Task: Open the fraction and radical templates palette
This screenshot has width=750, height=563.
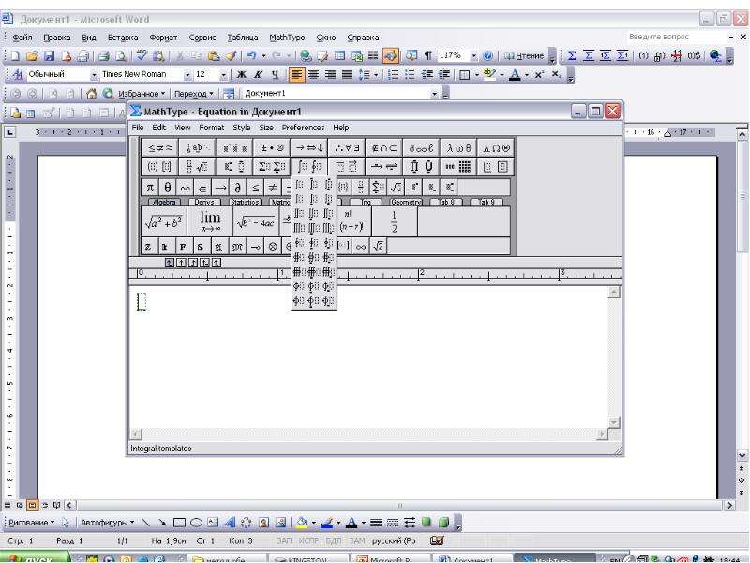Action: coord(197,167)
